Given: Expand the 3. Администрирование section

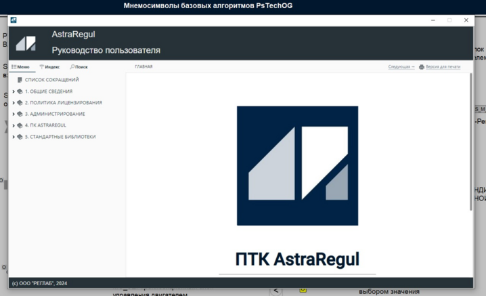Looking at the screenshot, I should pos(14,114).
